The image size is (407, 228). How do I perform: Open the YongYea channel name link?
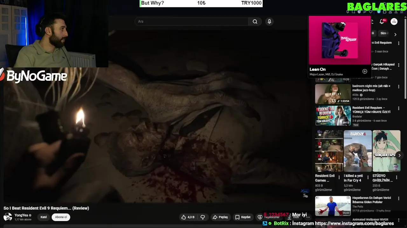(21, 215)
